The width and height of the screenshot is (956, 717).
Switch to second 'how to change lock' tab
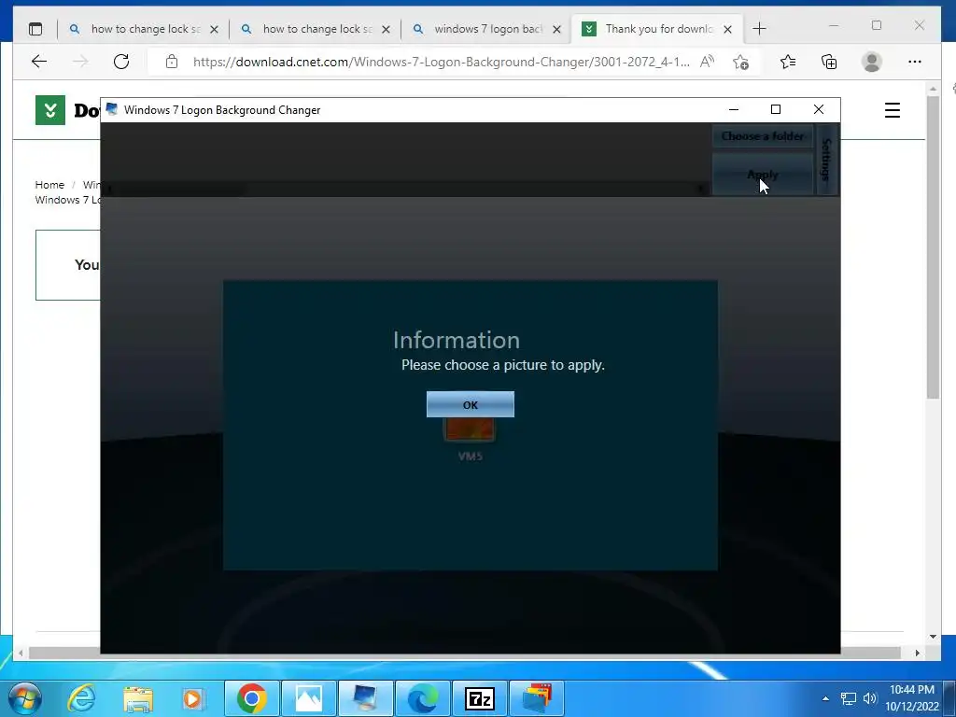[317, 29]
